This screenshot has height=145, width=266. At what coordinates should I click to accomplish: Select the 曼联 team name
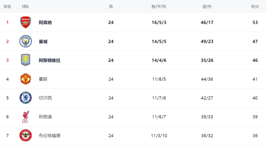pyautogui.click(x=43, y=79)
